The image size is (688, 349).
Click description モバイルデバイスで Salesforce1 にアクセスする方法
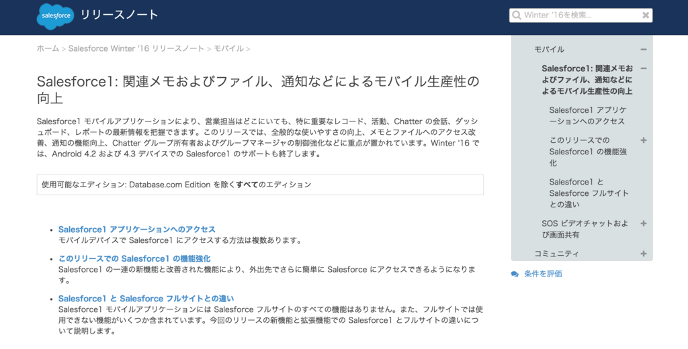179,240
